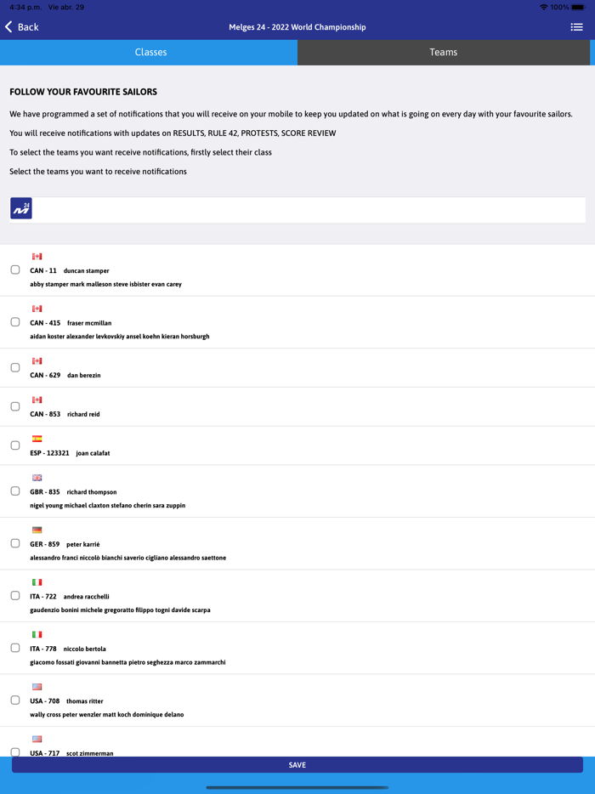Toggle the ITA - 778 niccolo bertola checkbox

tap(15, 648)
